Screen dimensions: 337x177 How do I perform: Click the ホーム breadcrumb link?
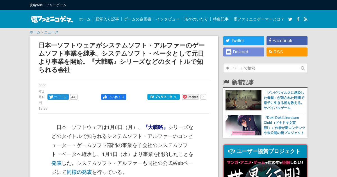35,32
